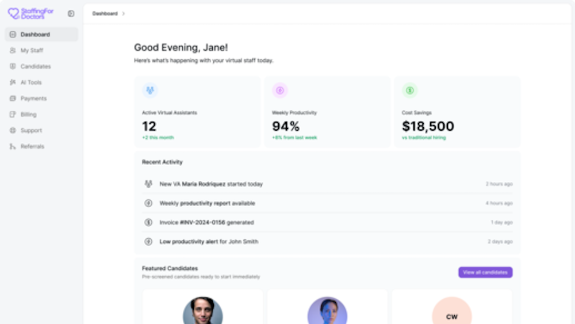Click the Cost Savings dollar icon

click(x=410, y=90)
